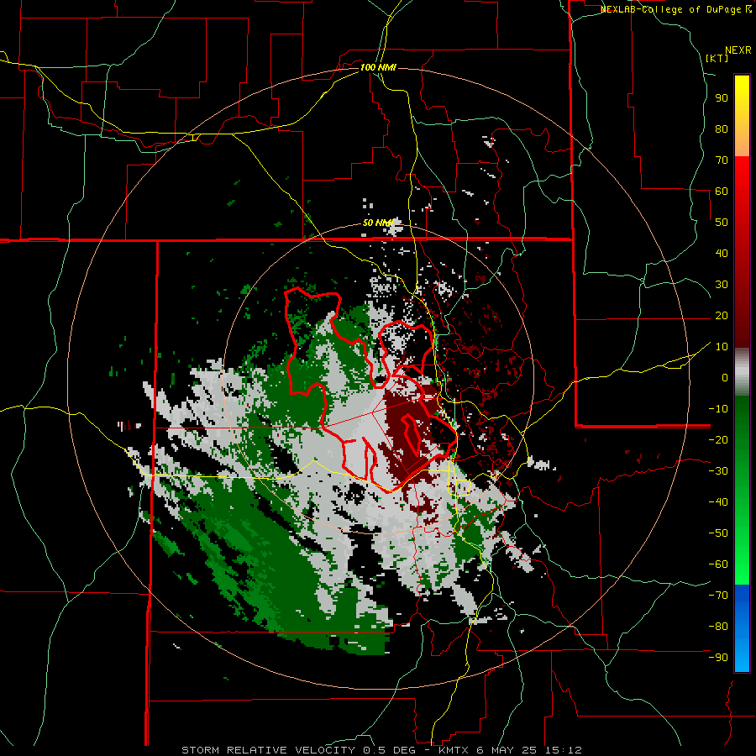Click the 70 value on the velocity scale
The width and height of the screenshot is (756, 756).
click(x=722, y=160)
